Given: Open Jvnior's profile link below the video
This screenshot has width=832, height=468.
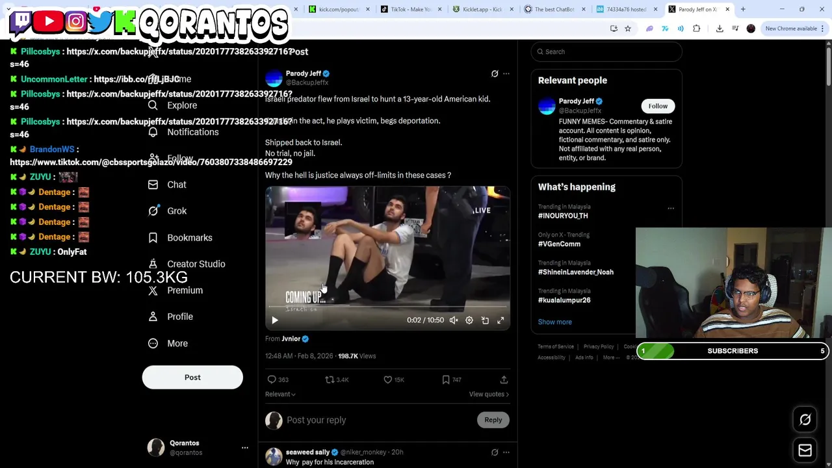Looking at the screenshot, I should (291, 339).
